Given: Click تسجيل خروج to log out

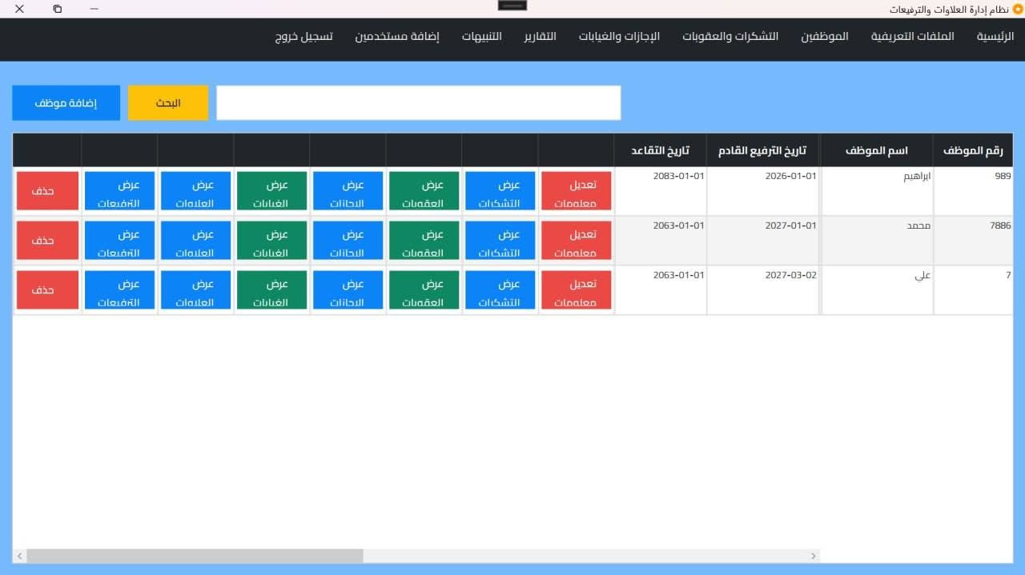Looking at the screenshot, I should coord(303,37).
